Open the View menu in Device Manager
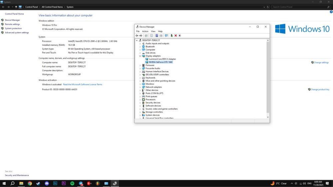Viewport: 333px width, 187px height. (153, 31)
